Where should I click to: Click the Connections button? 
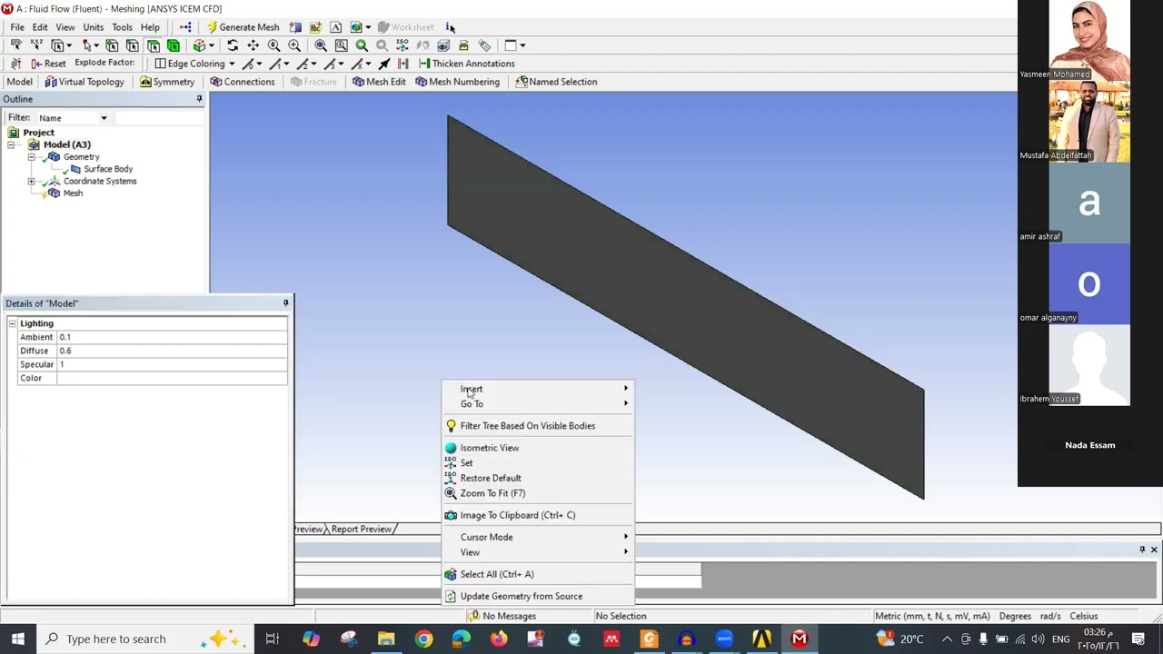[x=243, y=82]
